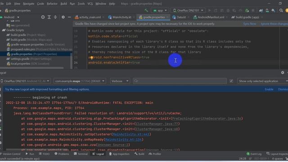The image size is (288, 162).
Task: Open the Edit menu
Action: tap(9, 4)
